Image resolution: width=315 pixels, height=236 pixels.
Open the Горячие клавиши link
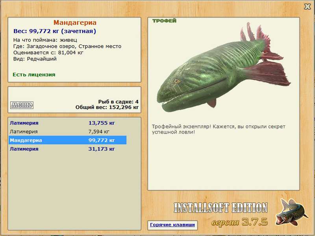(x=172, y=225)
